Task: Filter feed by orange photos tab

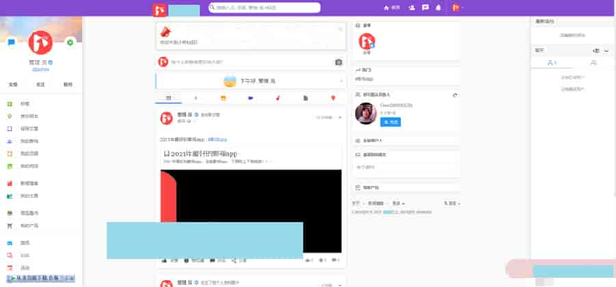Action: pyautogui.click(x=223, y=98)
